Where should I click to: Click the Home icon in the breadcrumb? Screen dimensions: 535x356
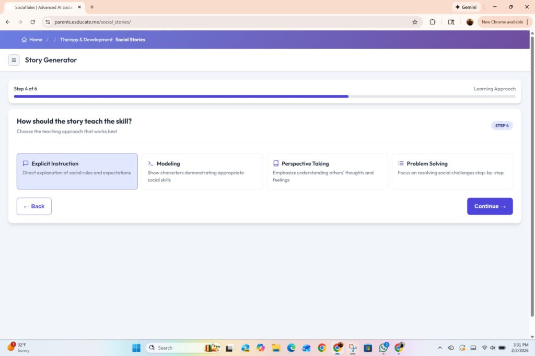click(24, 39)
